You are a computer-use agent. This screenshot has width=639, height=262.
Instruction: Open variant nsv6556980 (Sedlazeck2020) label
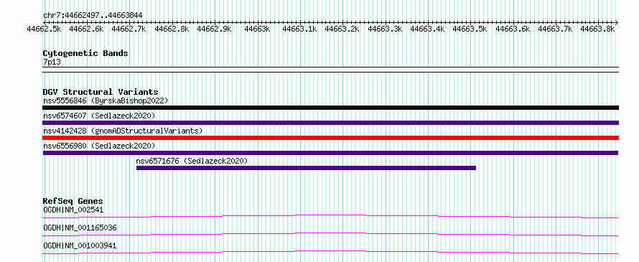99,146
